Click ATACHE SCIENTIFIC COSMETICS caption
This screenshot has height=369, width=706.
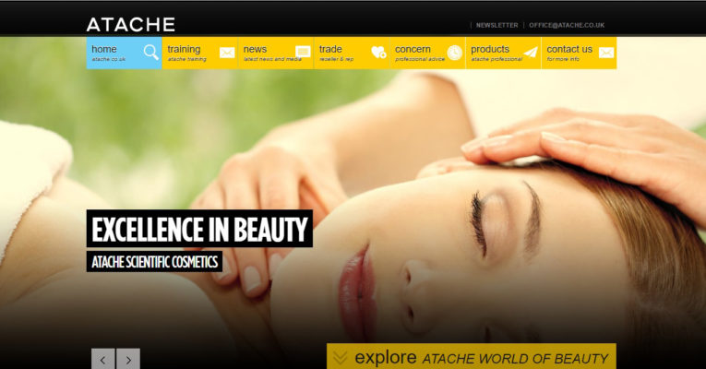coord(154,261)
